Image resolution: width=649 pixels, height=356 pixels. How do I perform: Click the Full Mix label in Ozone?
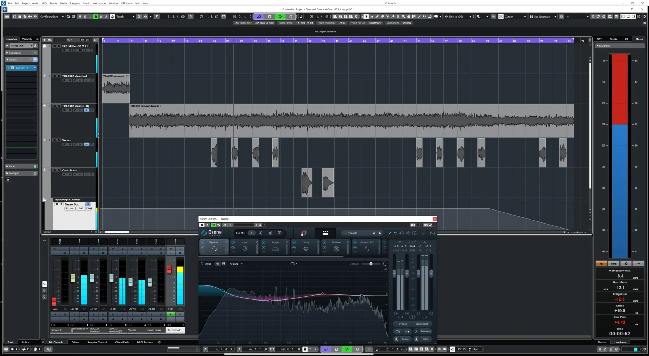pyautogui.click(x=240, y=233)
